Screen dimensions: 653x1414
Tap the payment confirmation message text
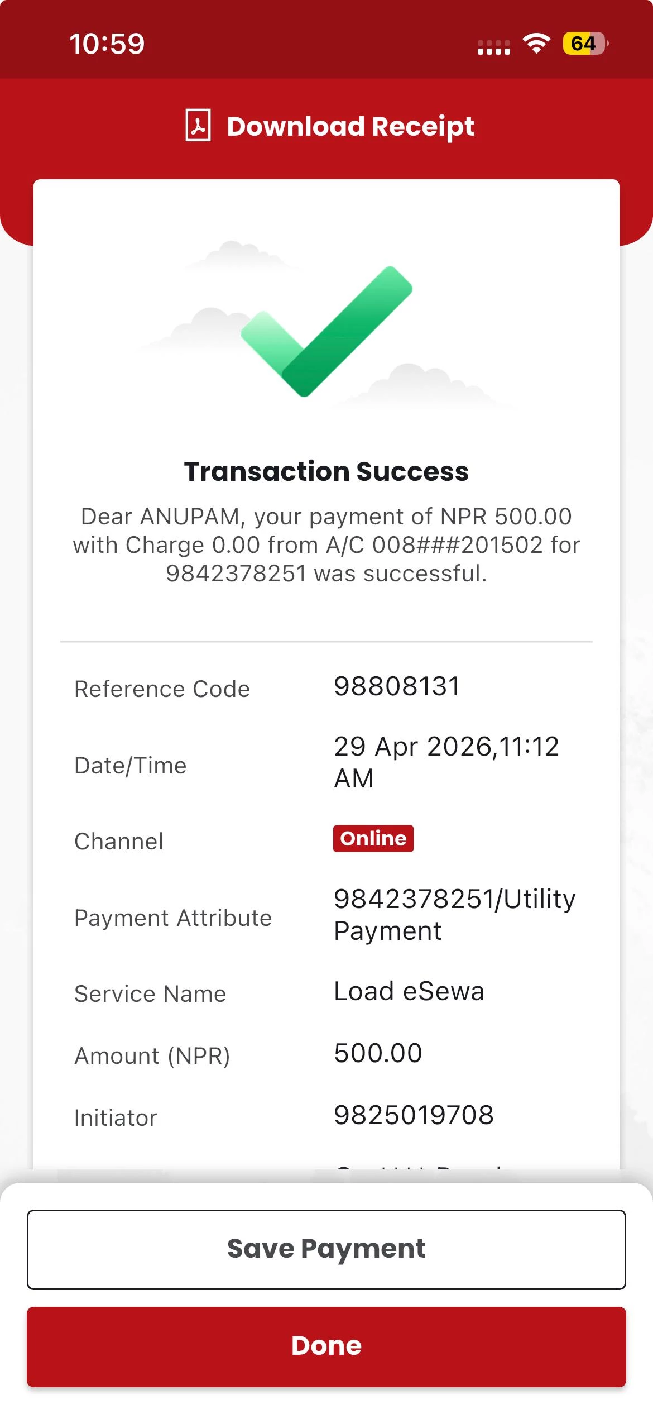(326, 545)
